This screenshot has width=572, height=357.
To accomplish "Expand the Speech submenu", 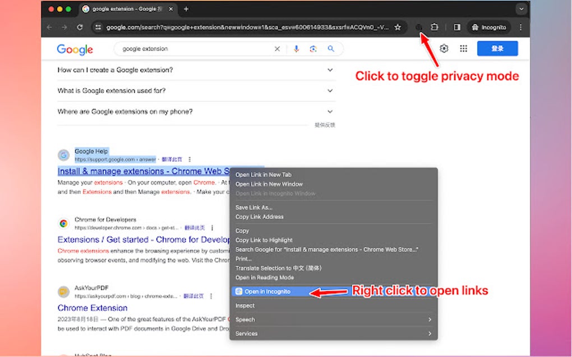I will tap(334, 320).
